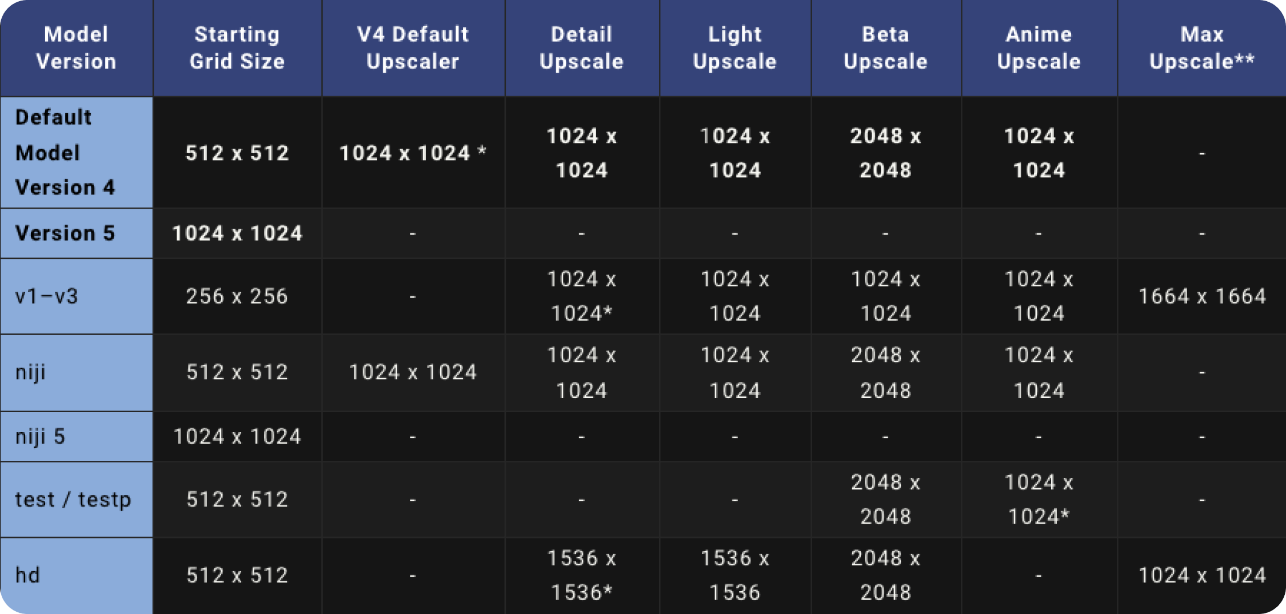Click the 1024 x 1024 * V4 upscaler cell
This screenshot has width=1286, height=614.
pyautogui.click(x=413, y=153)
